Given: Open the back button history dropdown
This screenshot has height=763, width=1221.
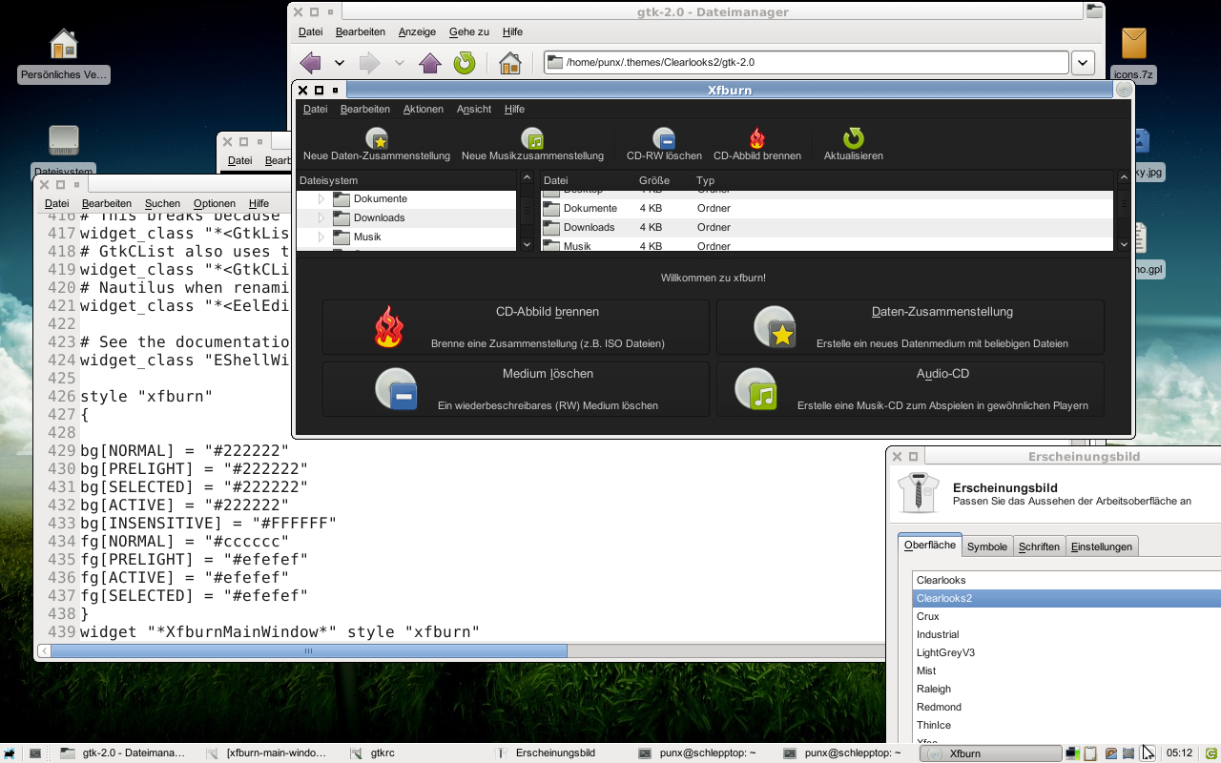Looking at the screenshot, I should [339, 63].
